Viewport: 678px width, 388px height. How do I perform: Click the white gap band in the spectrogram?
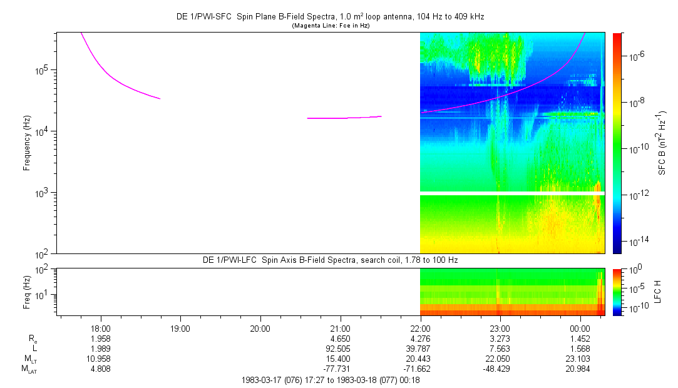click(x=512, y=193)
